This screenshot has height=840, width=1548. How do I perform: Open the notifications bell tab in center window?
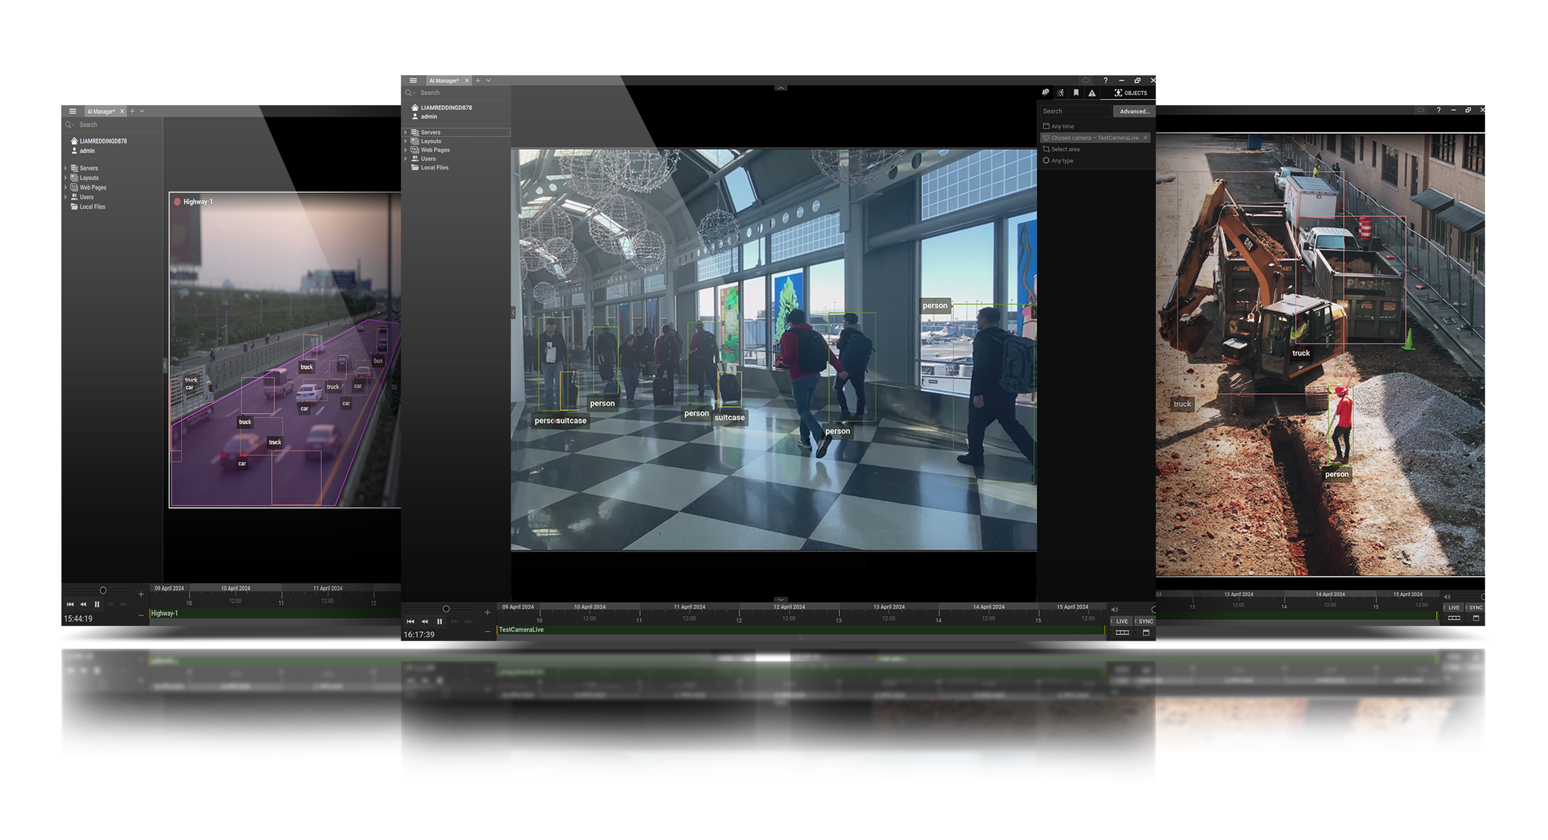pyautogui.click(x=1045, y=93)
